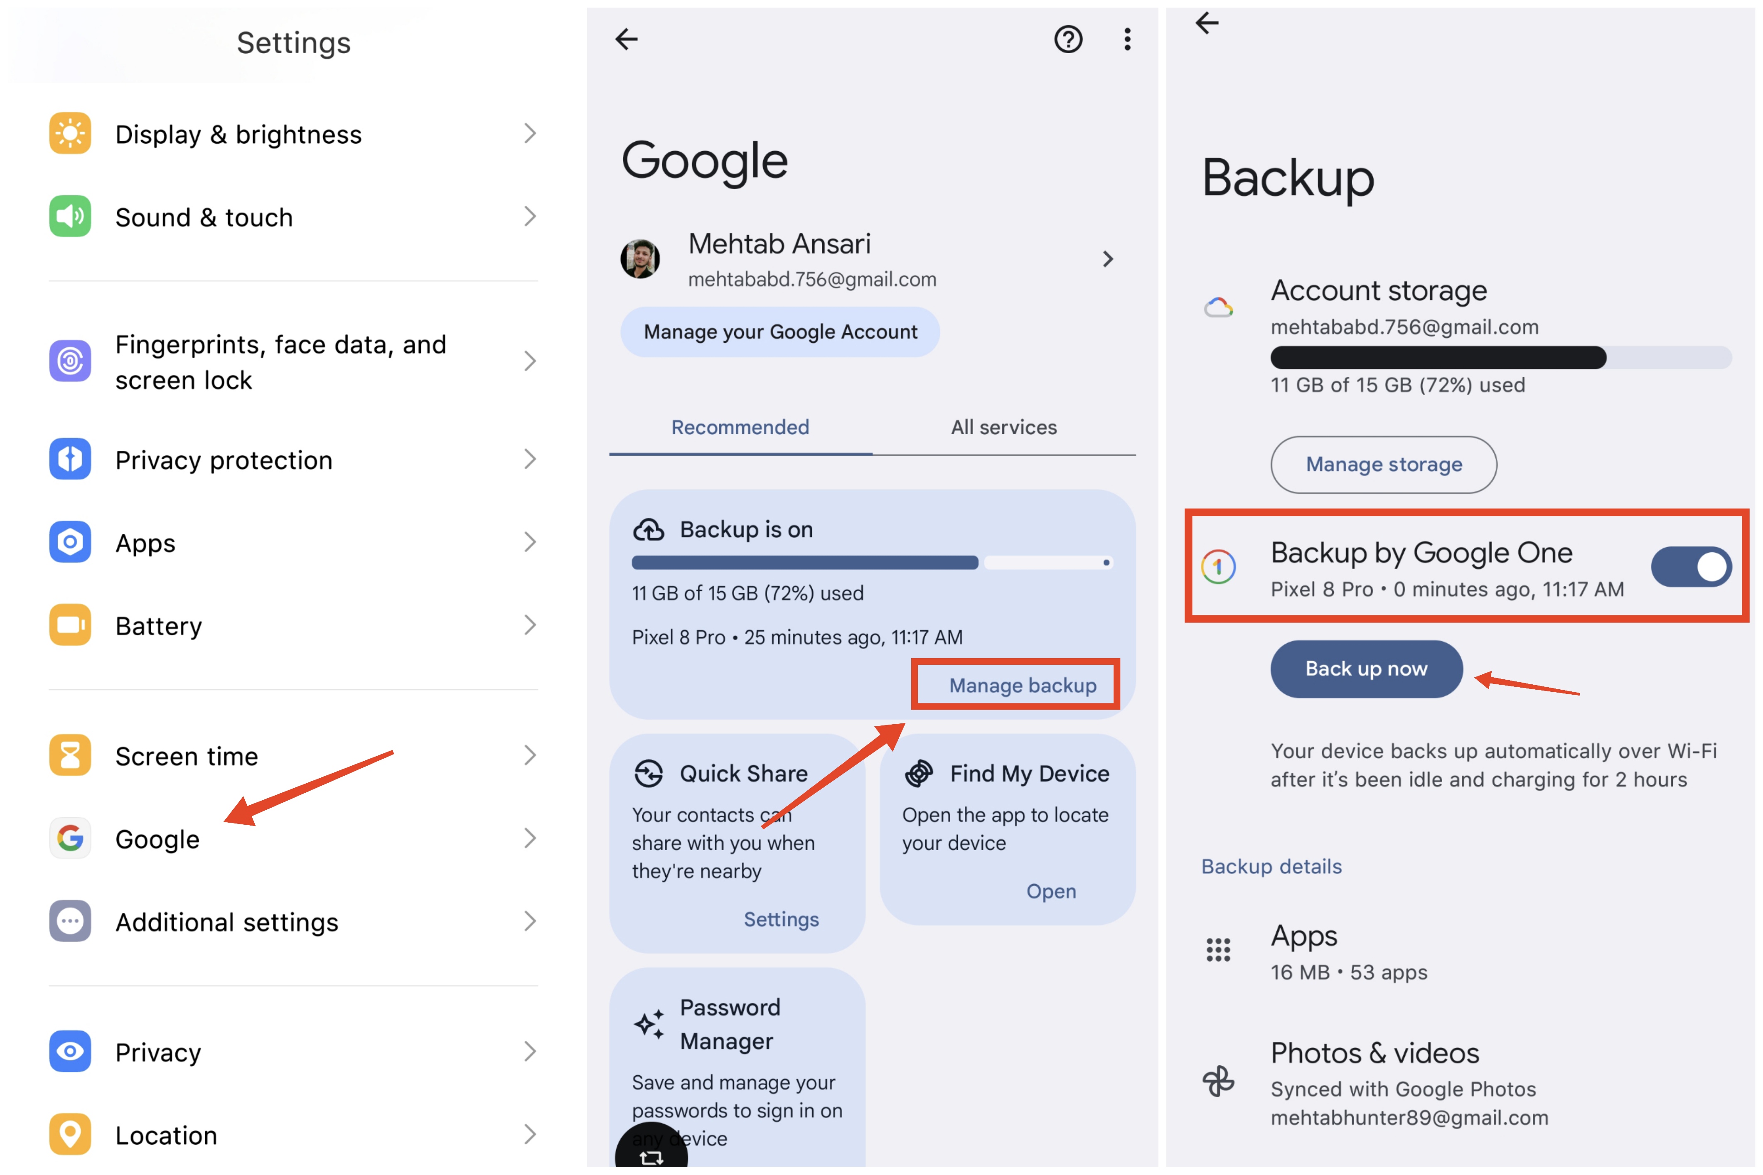Open the three-dot overflow menu

tap(1127, 39)
